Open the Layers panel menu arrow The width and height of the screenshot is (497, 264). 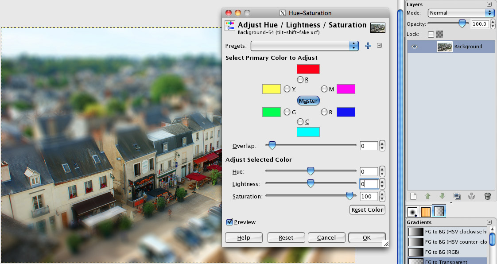[489, 4]
